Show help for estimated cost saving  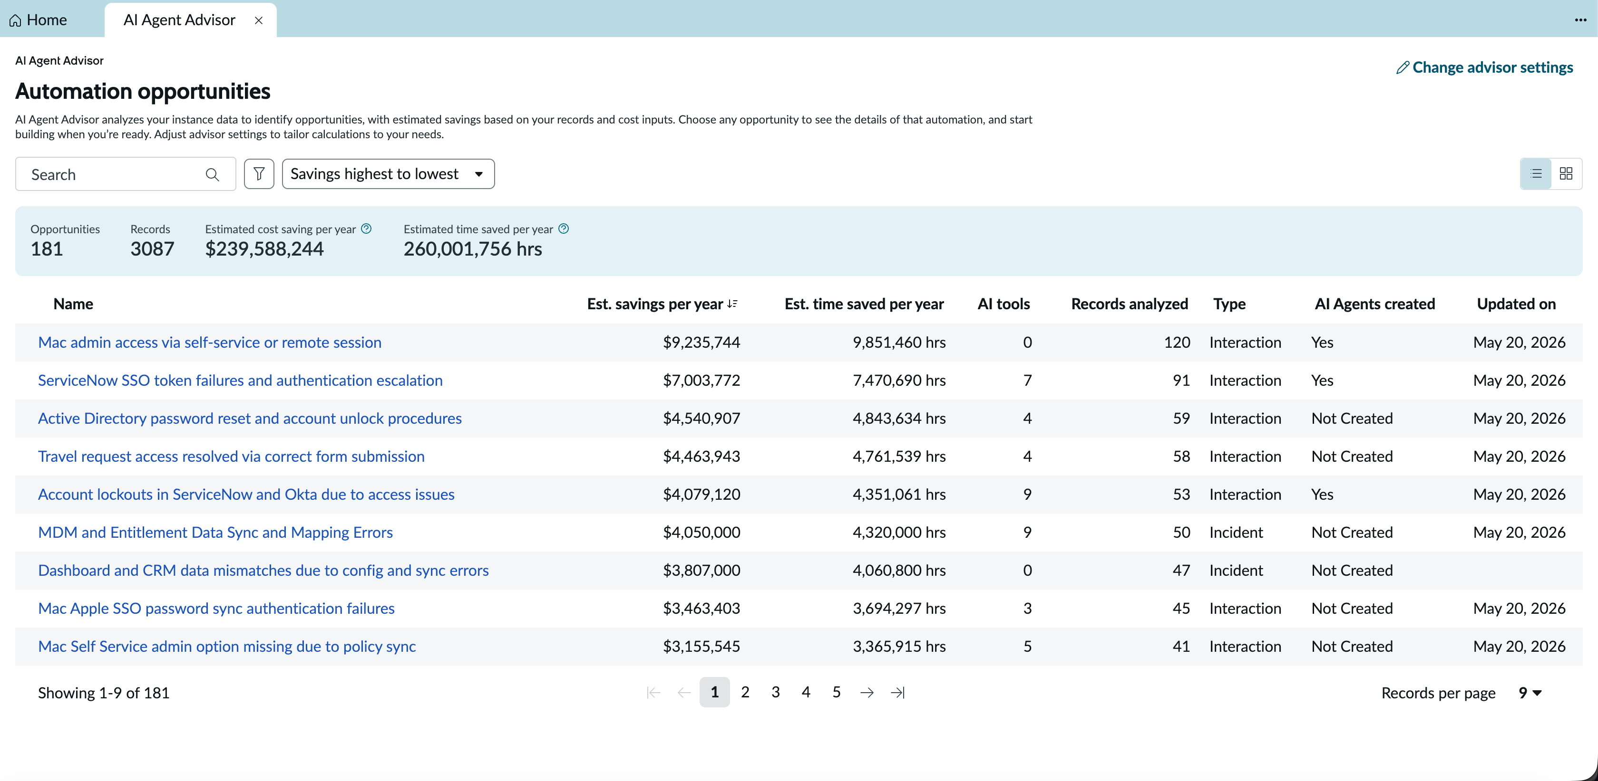(x=367, y=229)
